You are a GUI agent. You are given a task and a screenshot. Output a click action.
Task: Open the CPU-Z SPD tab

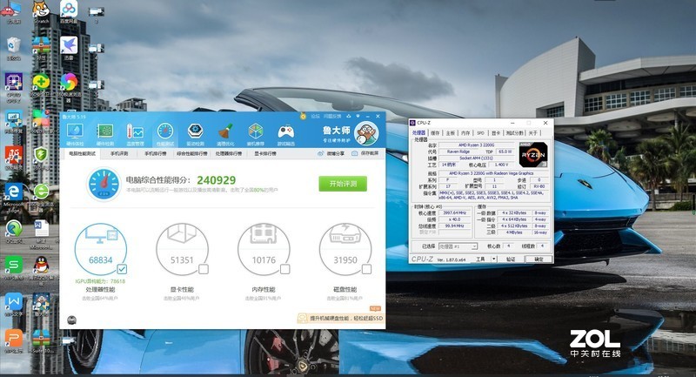481,132
